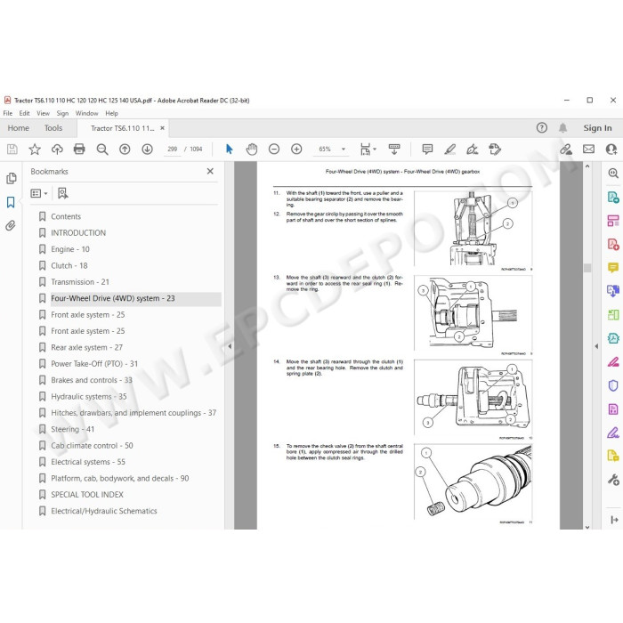Open SPECIAL TOOL INDEX bookmark
This screenshot has height=623, width=623.
tap(87, 495)
